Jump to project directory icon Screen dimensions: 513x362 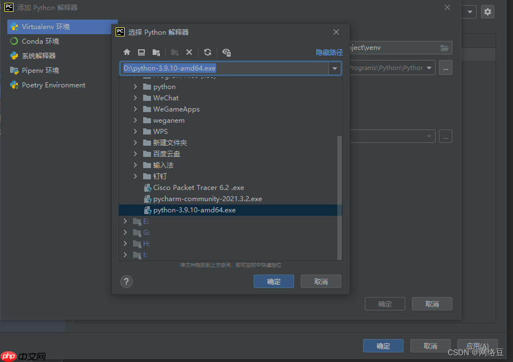pos(157,52)
